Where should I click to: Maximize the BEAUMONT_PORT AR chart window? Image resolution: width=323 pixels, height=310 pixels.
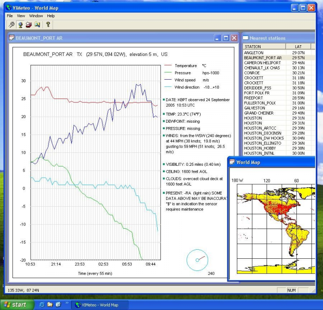226,38
